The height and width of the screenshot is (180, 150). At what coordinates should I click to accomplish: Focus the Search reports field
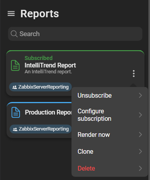75,34
